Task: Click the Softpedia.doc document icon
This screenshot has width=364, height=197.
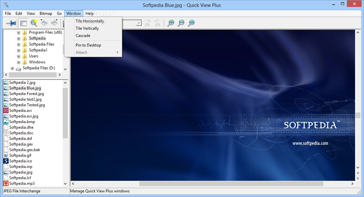Action: coord(6,133)
